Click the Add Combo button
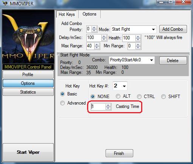 point(173,29)
